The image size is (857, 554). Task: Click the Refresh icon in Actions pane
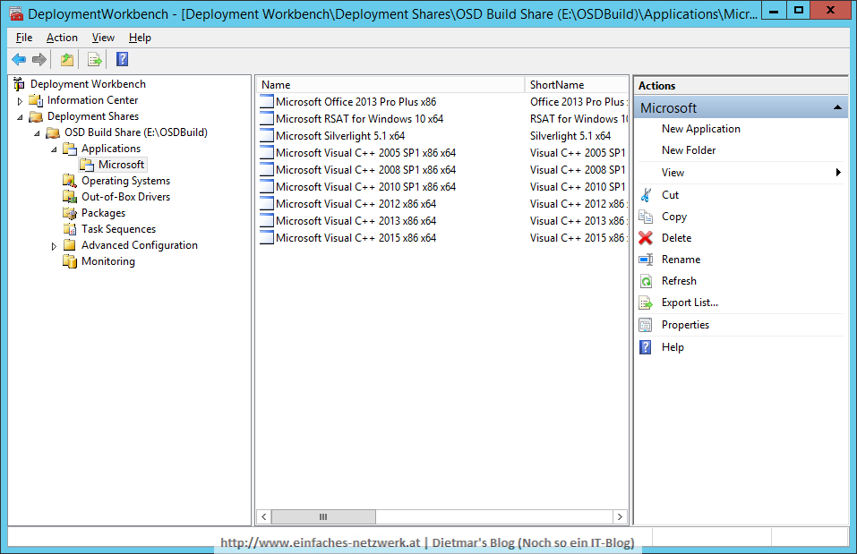(646, 281)
